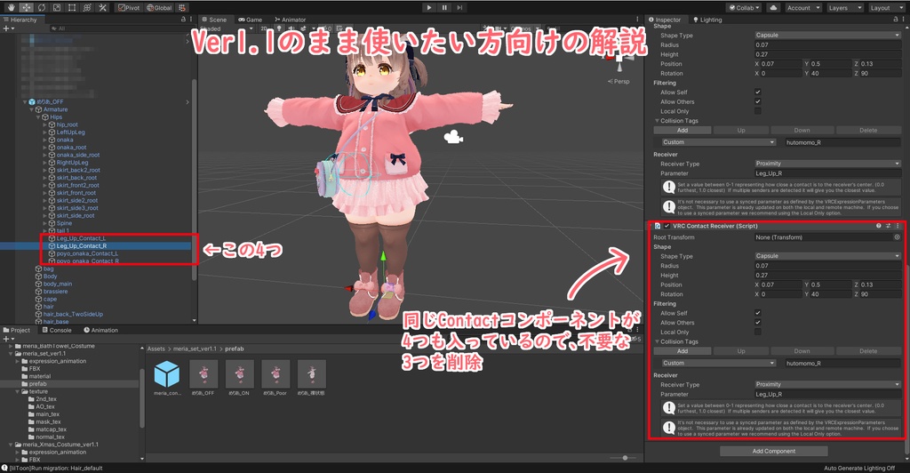Toggle the Pivot handle position button
Image resolution: width=910 pixels, height=473 pixels.
[128, 7]
